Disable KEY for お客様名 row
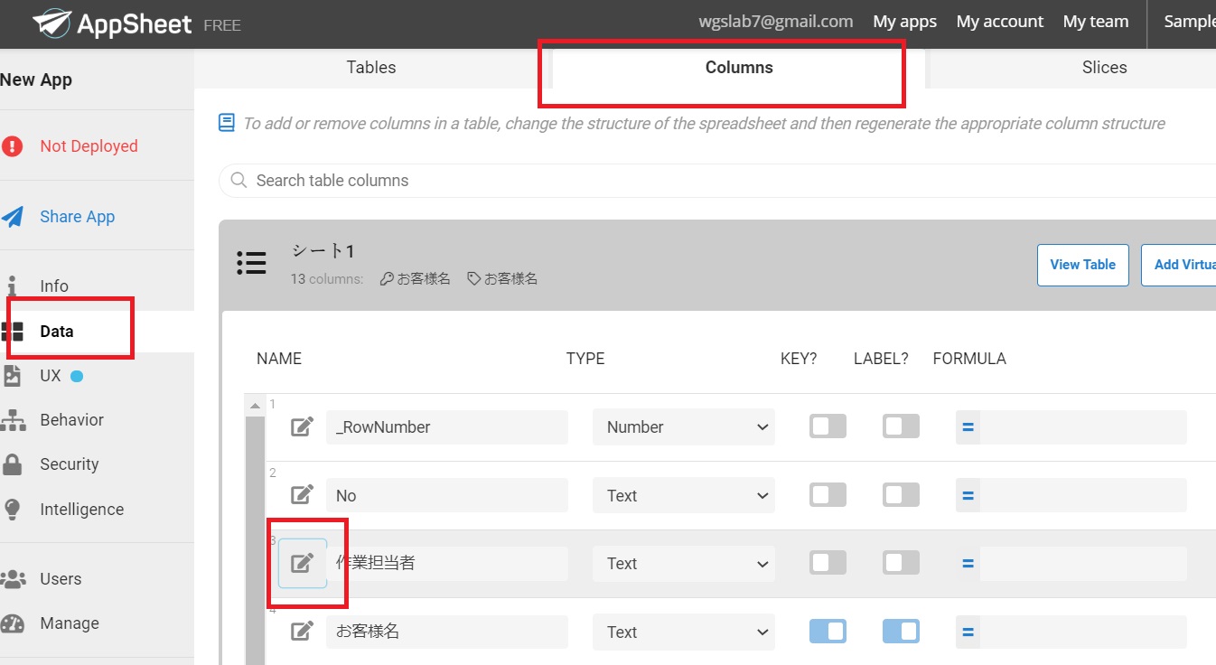Viewport: 1216px width, 665px height. tap(828, 632)
